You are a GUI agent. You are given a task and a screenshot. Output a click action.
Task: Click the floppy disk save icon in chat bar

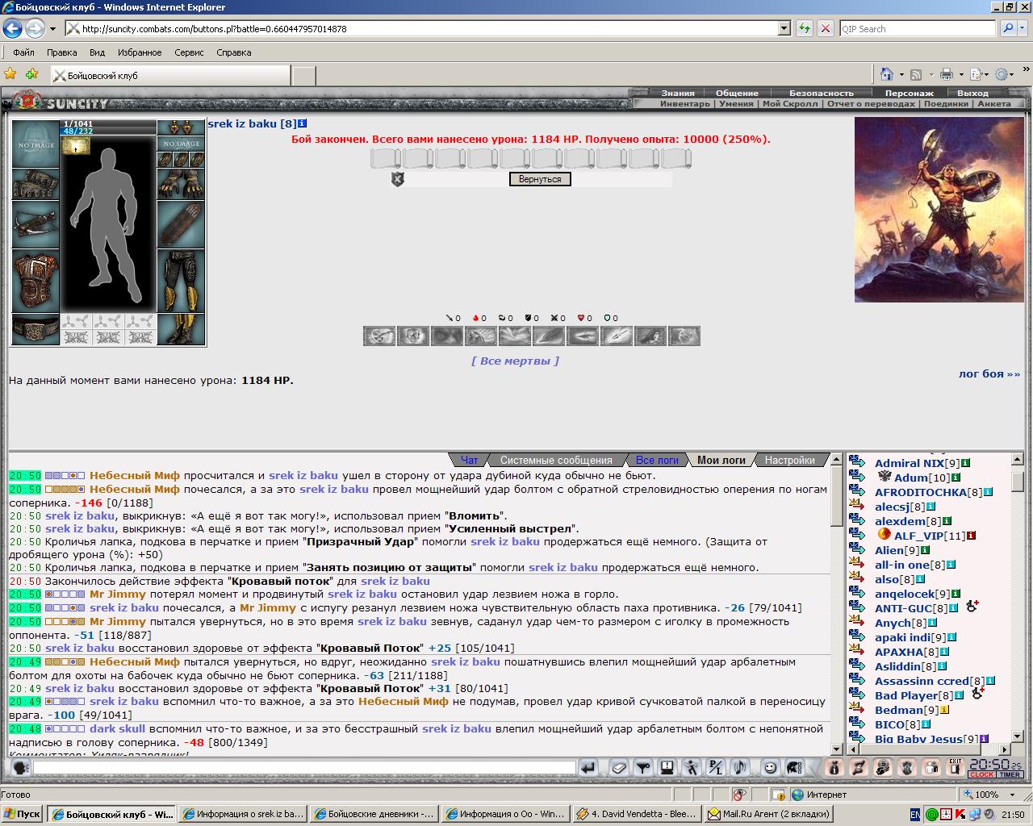click(x=667, y=768)
